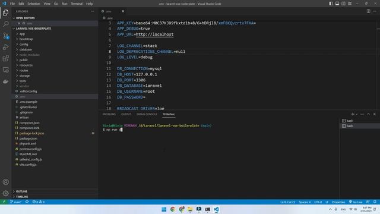Open the editor more actions menu
The height and width of the screenshot is (214, 380).
pos(375,11)
